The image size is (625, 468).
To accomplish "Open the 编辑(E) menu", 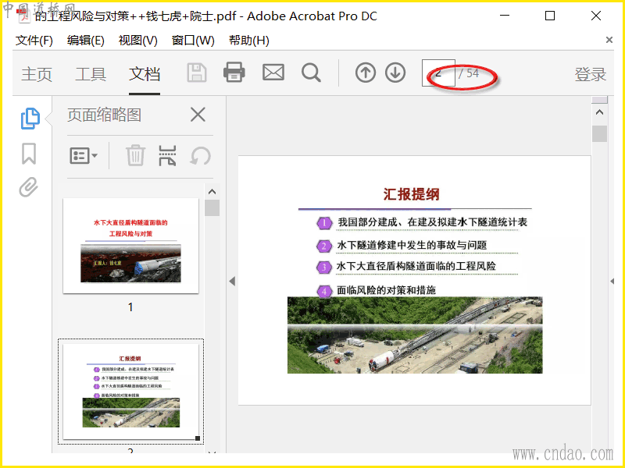I will [x=86, y=41].
